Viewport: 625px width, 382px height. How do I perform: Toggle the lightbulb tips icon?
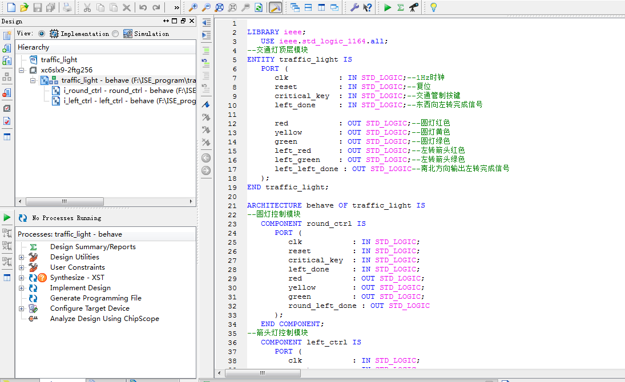click(434, 7)
